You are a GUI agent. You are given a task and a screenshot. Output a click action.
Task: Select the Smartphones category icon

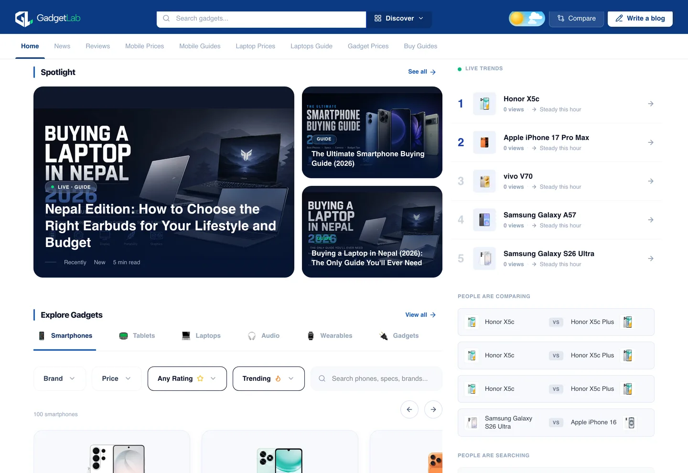(42, 336)
